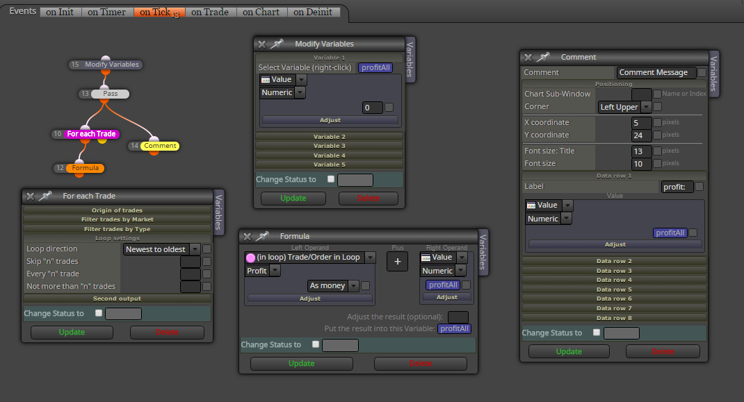Switch to the on Deinit event tab
The height and width of the screenshot is (402, 744).
click(313, 12)
